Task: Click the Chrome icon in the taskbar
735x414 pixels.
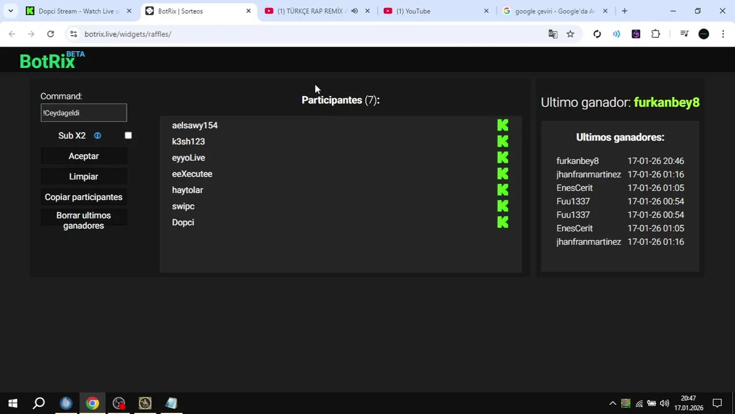Action: click(x=92, y=403)
